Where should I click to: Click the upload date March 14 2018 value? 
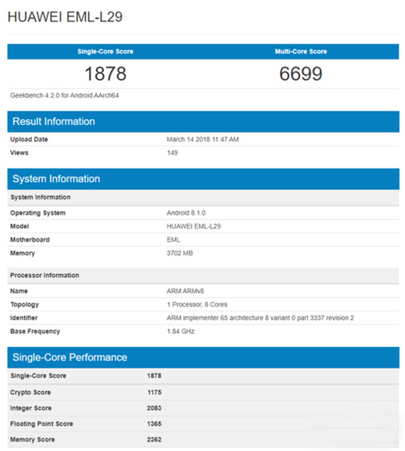[202, 139]
